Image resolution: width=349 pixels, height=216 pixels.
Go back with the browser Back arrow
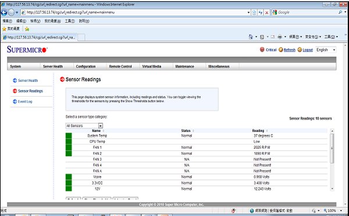[4, 12]
